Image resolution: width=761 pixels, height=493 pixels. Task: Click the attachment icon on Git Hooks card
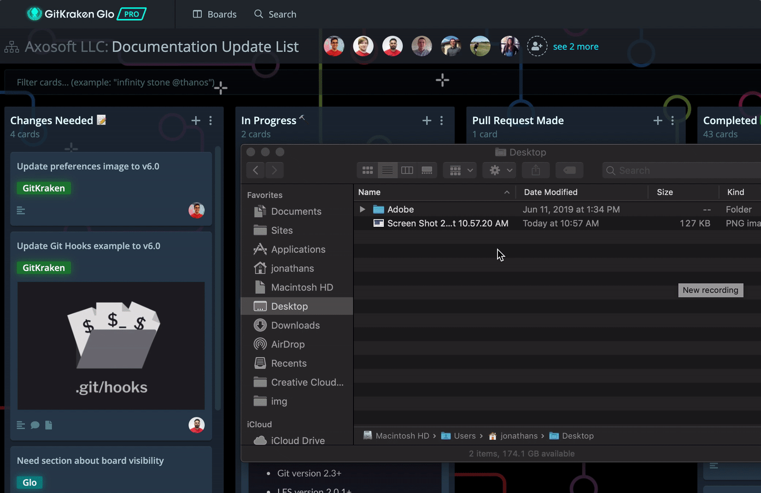coord(49,425)
